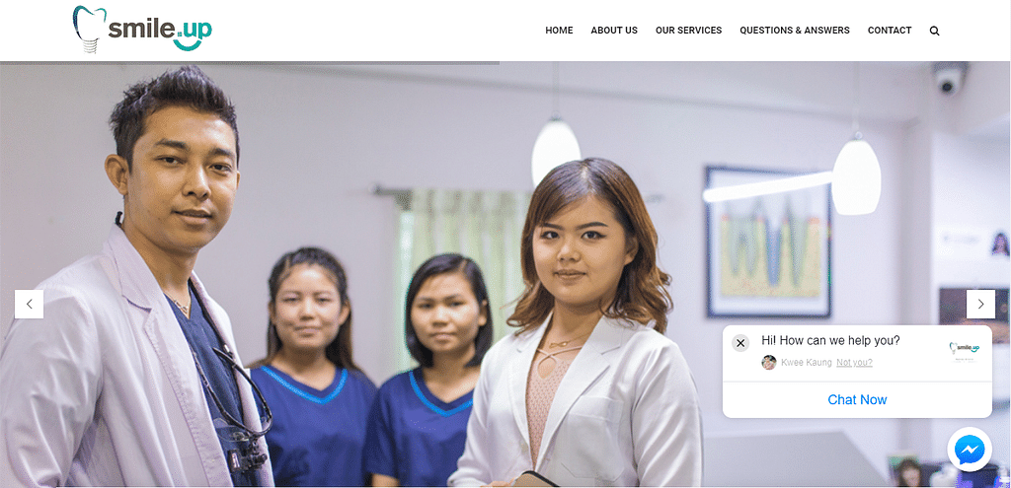The image size is (1011, 488).
Task: Open the HOME menu item
Action: [x=559, y=31]
